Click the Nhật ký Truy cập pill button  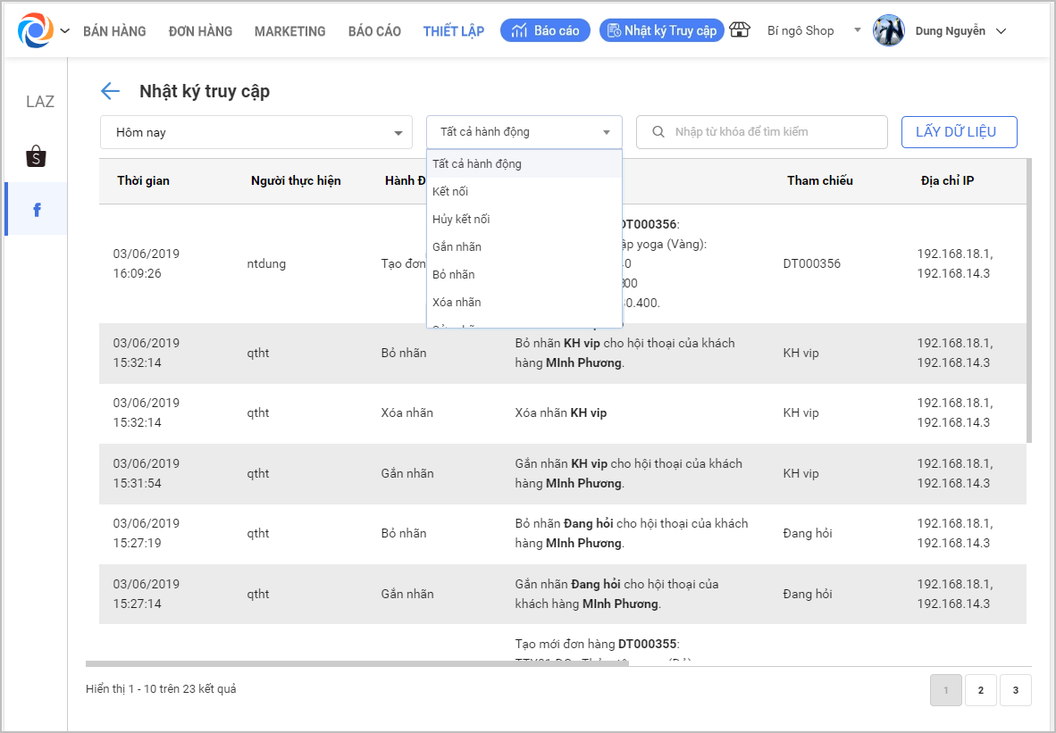tap(661, 30)
